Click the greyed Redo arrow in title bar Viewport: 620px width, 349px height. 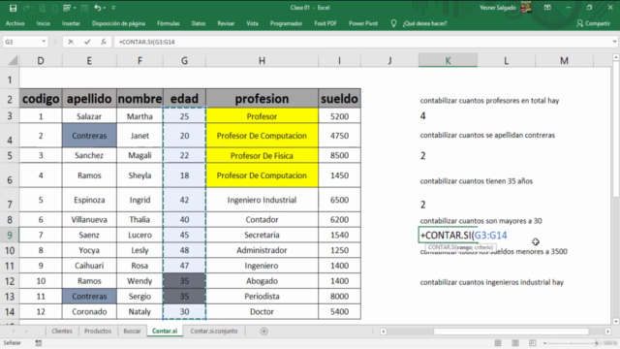click(x=27, y=8)
